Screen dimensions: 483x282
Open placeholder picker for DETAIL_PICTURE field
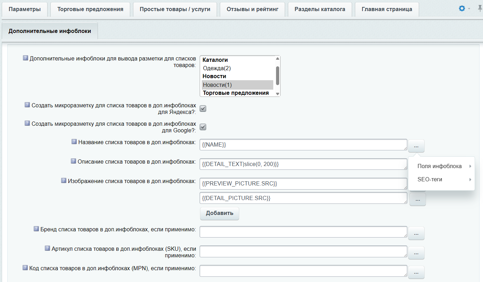click(418, 199)
